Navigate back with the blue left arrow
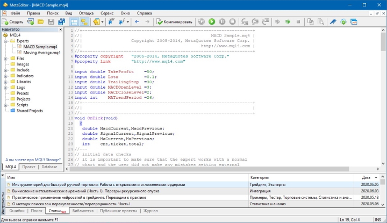The image size is (387, 223). point(137,22)
